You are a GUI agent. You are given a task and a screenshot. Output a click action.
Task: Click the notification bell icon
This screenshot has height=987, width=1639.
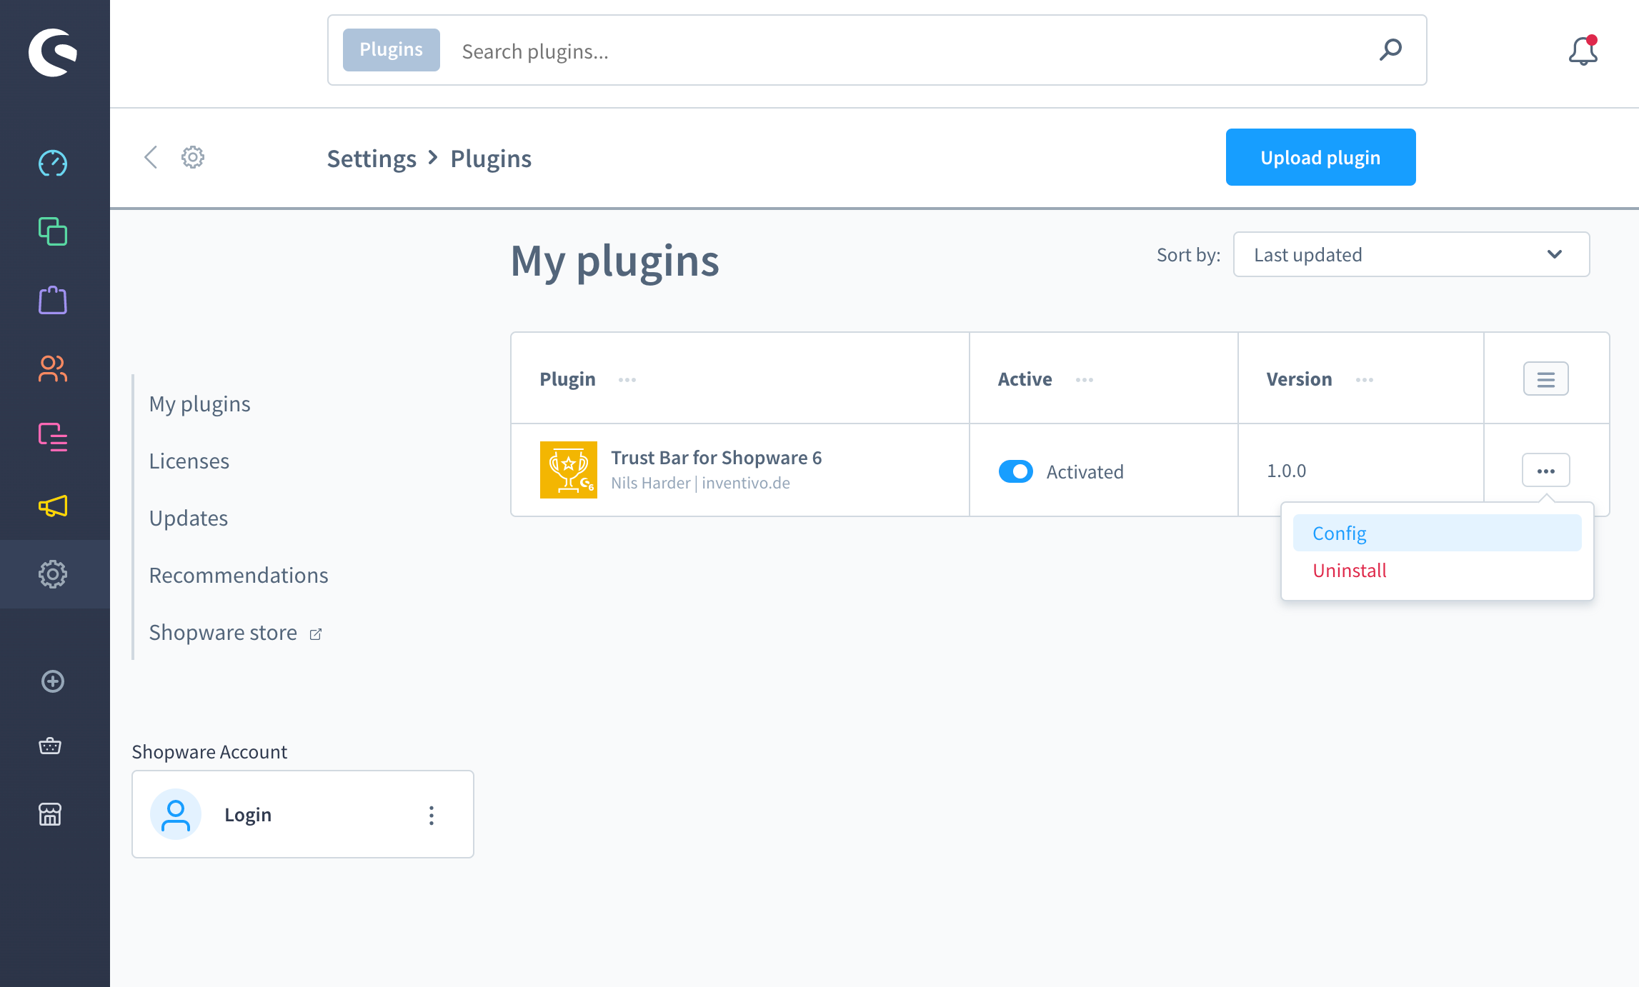tap(1583, 50)
